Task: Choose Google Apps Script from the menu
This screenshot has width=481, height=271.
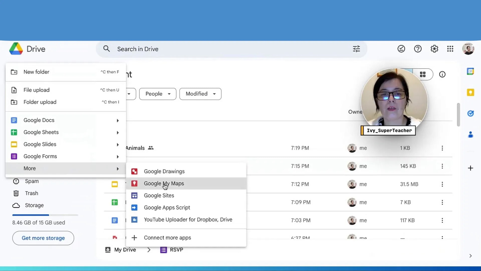Action: coord(167,208)
